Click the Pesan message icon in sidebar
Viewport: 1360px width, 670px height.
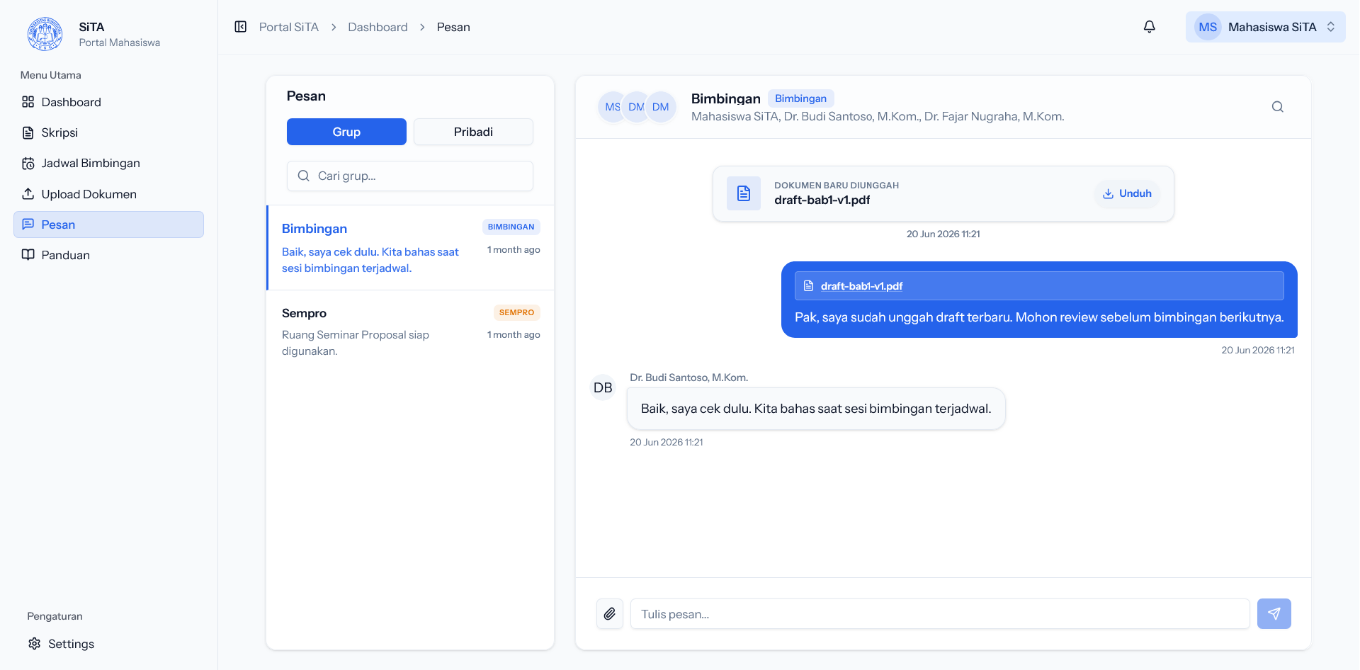point(28,225)
